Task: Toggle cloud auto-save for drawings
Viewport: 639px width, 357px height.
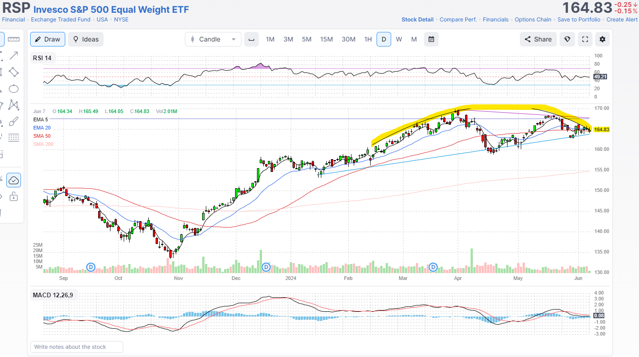Action: pyautogui.click(x=14, y=180)
